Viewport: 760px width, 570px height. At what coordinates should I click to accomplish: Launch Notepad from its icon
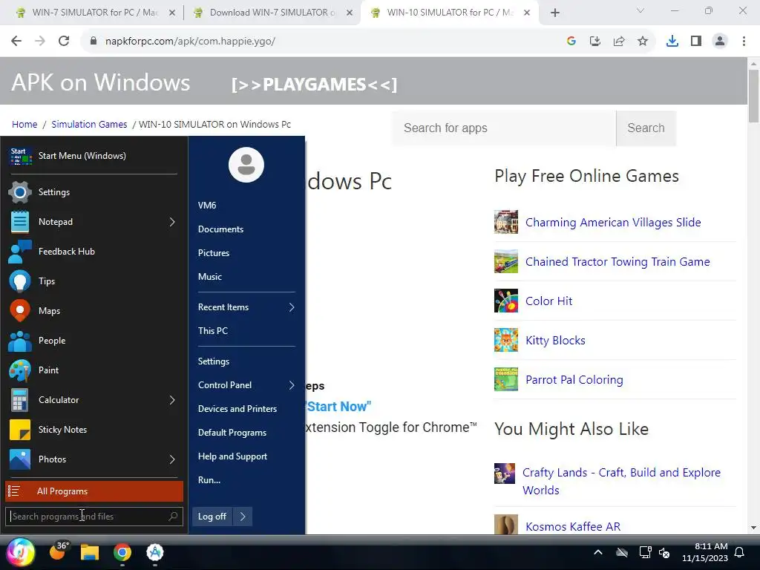(x=20, y=222)
